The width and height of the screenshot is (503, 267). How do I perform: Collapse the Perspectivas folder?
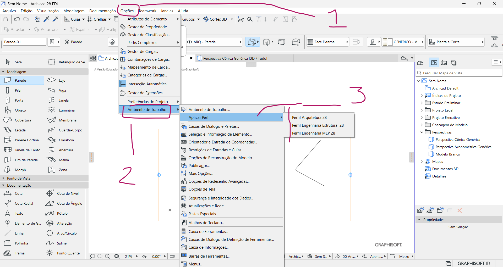(422, 132)
